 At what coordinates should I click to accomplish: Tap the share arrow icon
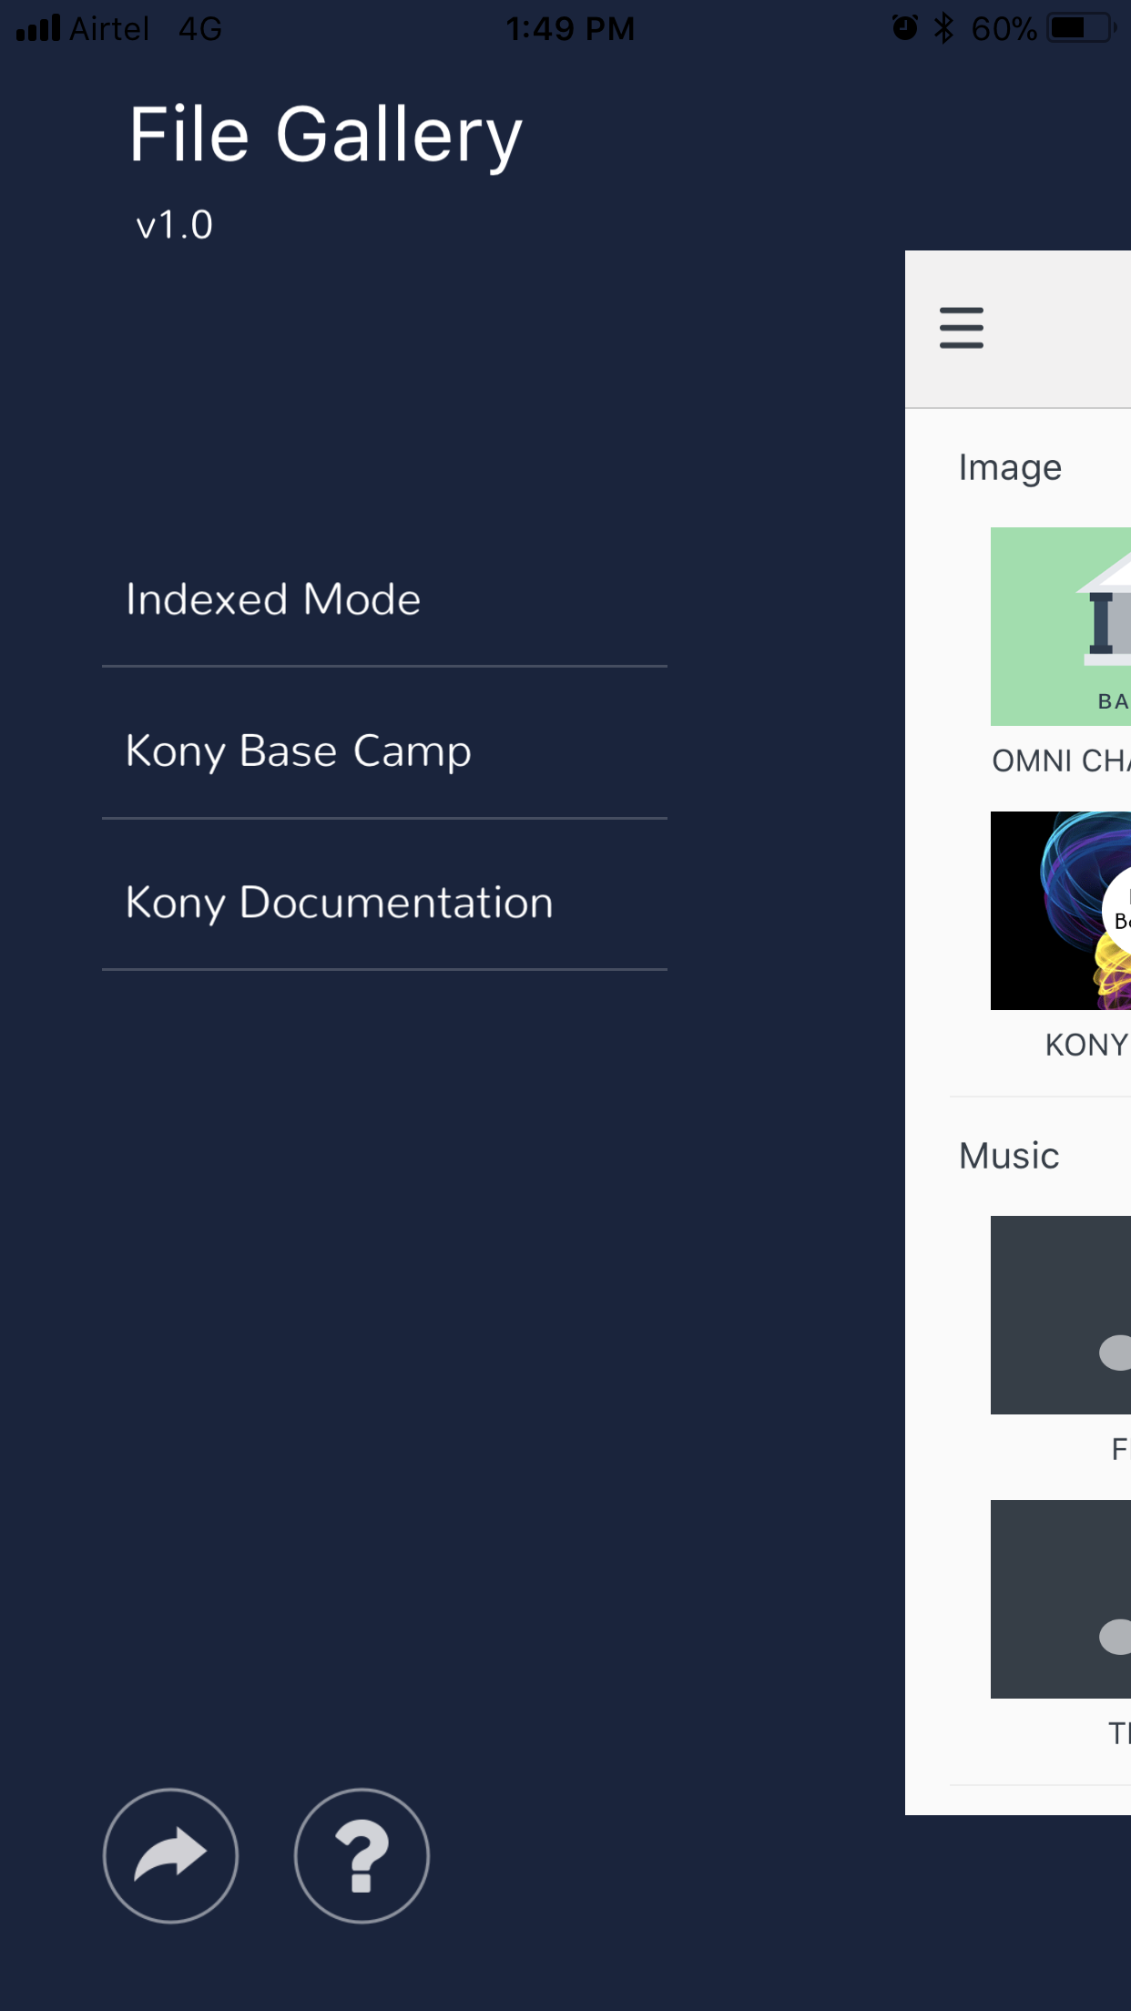point(170,1855)
